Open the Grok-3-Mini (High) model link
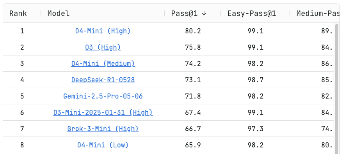Screen dimensions: 343x154 tap(103, 129)
